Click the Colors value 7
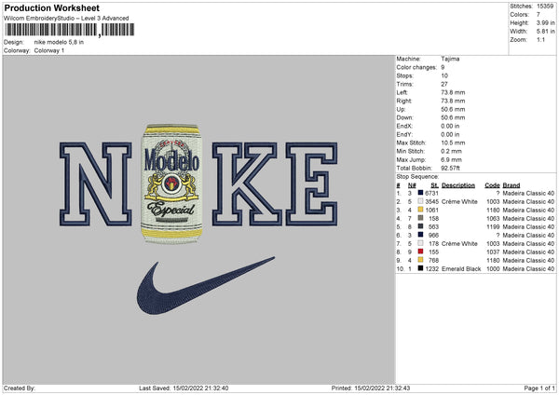This screenshot has height=395, width=559. click(x=539, y=15)
